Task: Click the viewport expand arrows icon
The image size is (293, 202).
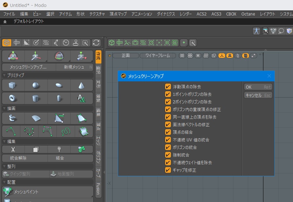Action: [x=253, y=55]
